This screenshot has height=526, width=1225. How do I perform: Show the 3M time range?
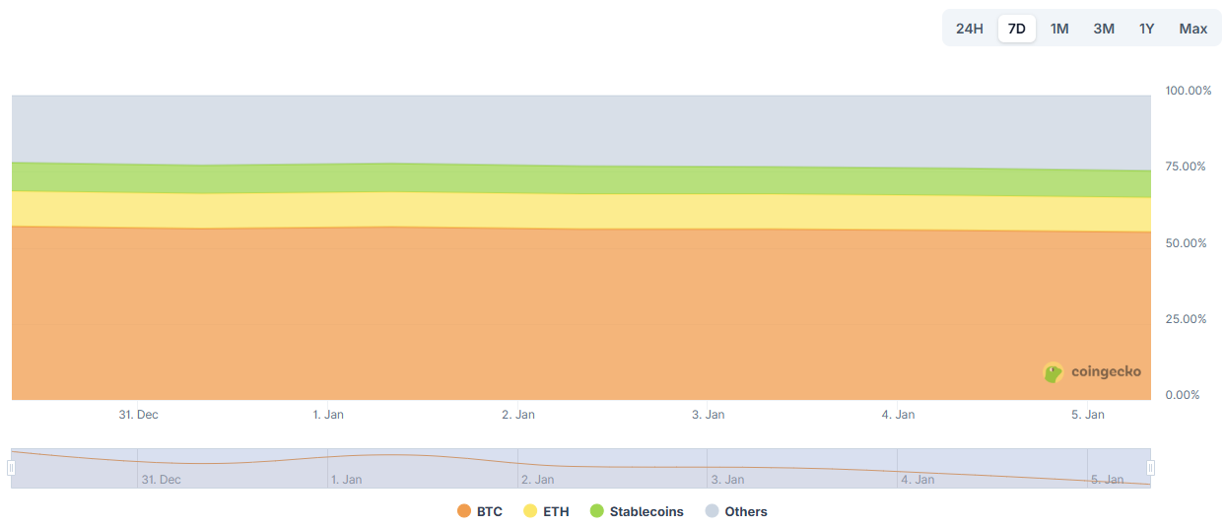(x=1104, y=29)
